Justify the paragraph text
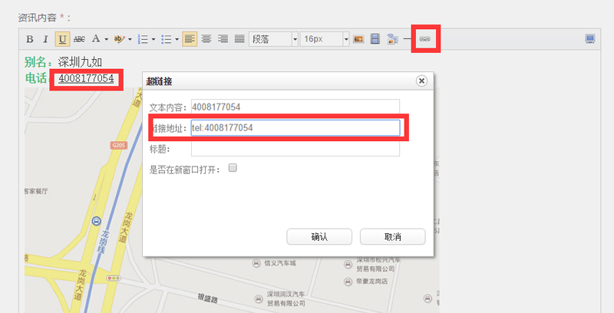Image resolution: width=614 pixels, height=313 pixels. click(239, 39)
